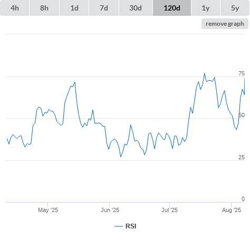Click the Aug '25 axis label
The width and height of the screenshot is (250, 240).
click(x=232, y=210)
